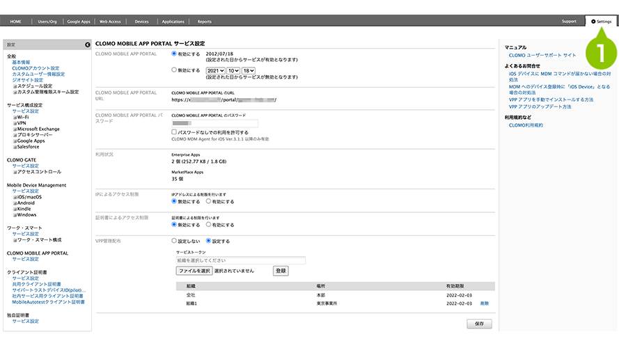Open the Settings gear tab
The height and width of the screenshot is (348, 619).
[x=601, y=22]
